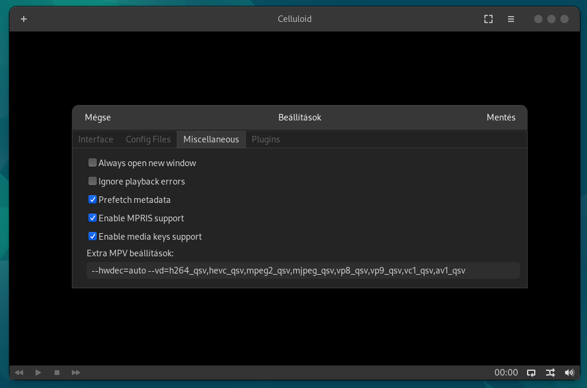Click the last grey window control button
587x388 pixels.
pos(564,19)
